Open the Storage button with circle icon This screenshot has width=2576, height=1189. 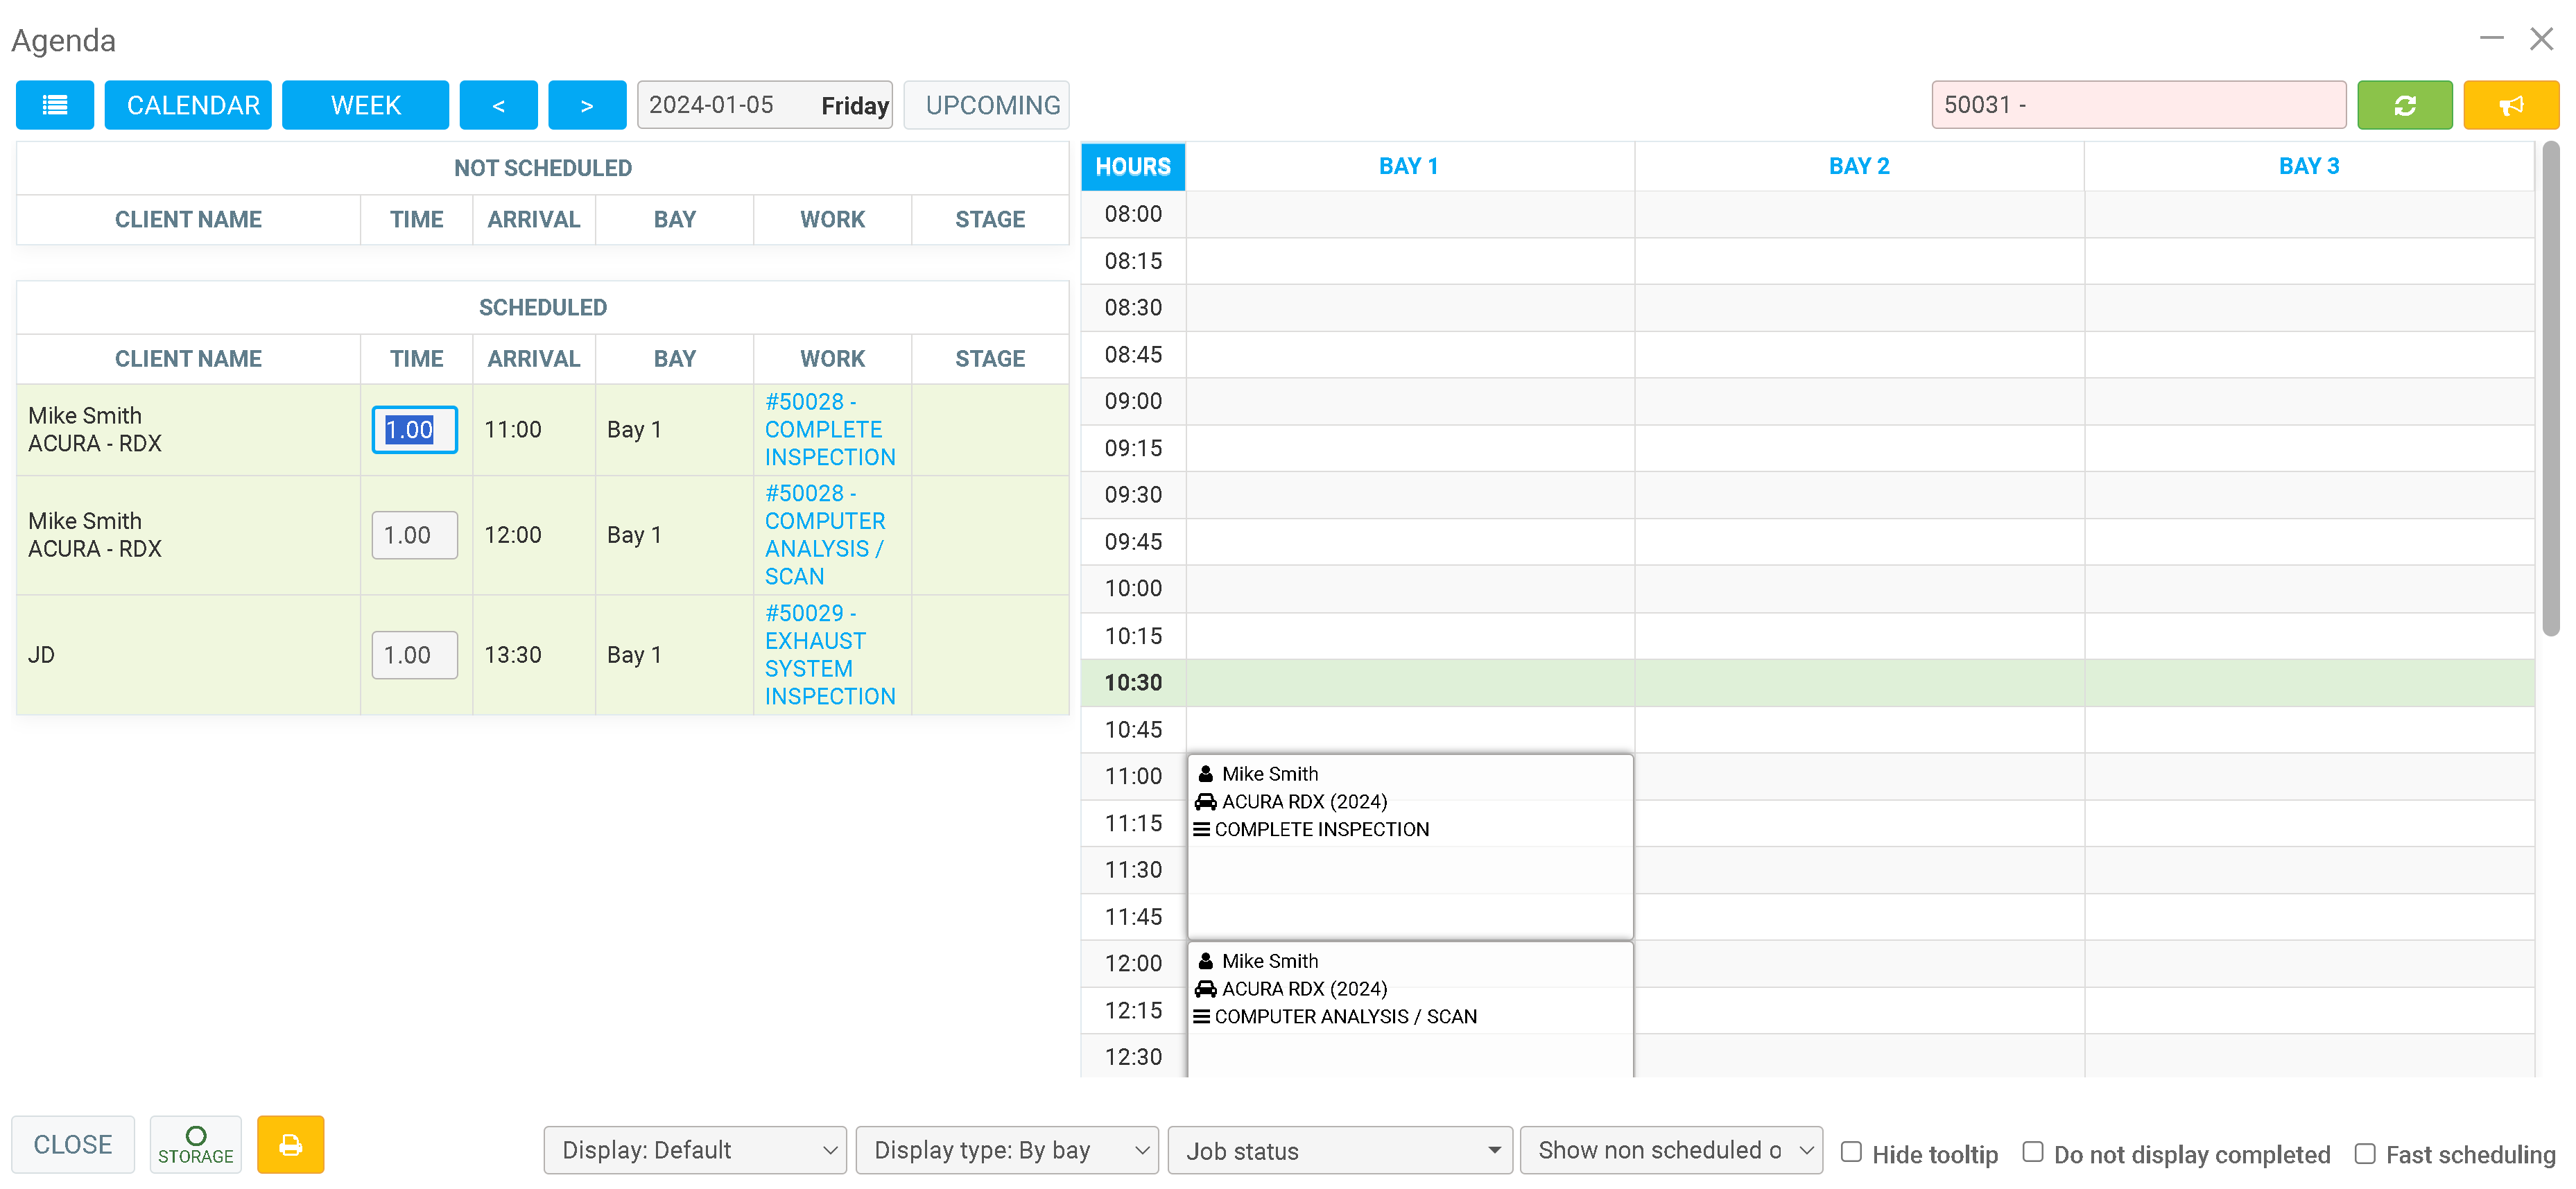[195, 1144]
